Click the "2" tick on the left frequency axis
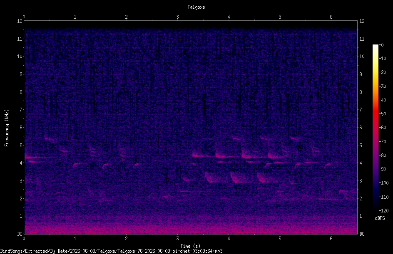Screen dimensions: 393x254 21,198
